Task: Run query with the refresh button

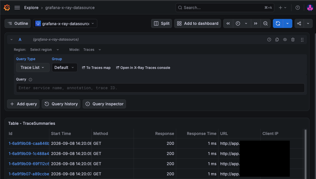Action: point(278,23)
